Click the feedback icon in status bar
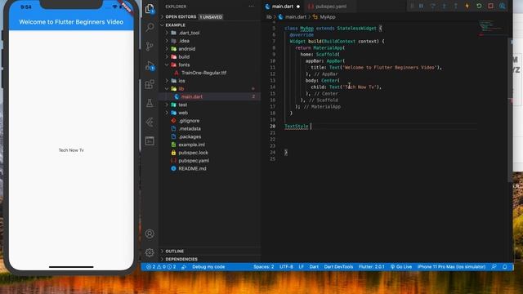Screen dimensions: 523x294 (x=494, y=267)
